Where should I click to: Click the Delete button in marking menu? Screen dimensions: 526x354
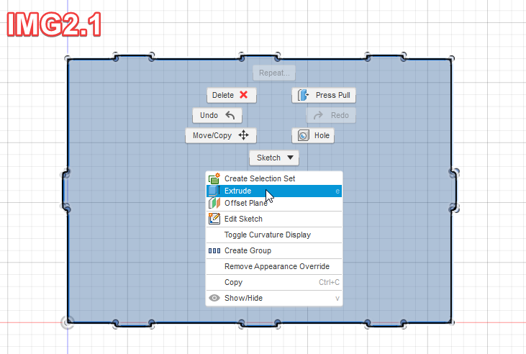(232, 95)
